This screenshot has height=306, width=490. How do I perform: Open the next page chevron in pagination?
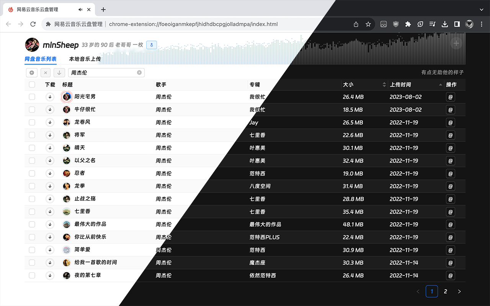(459, 291)
